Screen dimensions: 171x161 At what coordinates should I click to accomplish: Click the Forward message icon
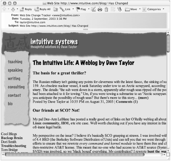pyautogui.click(x=55, y=9)
